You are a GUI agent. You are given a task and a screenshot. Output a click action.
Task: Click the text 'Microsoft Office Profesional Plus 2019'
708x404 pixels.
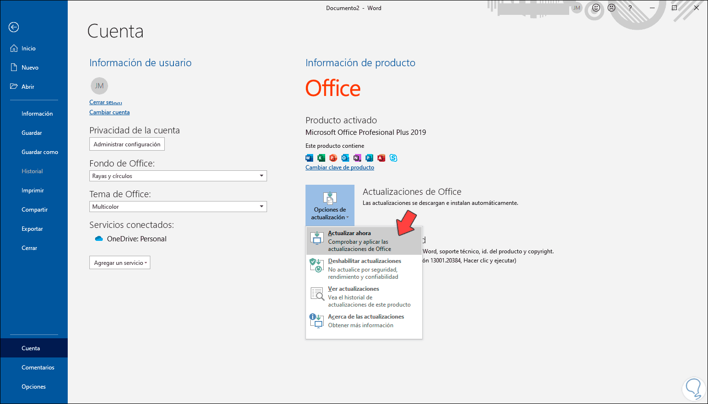pyautogui.click(x=366, y=132)
